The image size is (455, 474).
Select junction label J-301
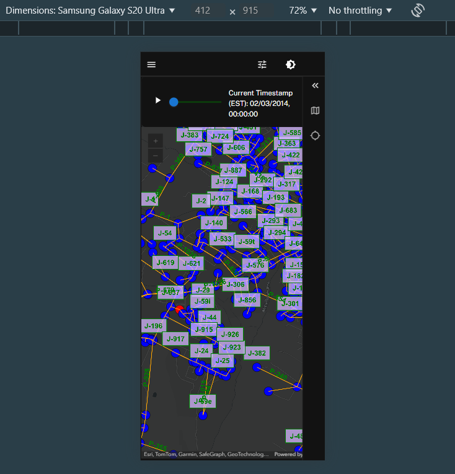pos(290,304)
